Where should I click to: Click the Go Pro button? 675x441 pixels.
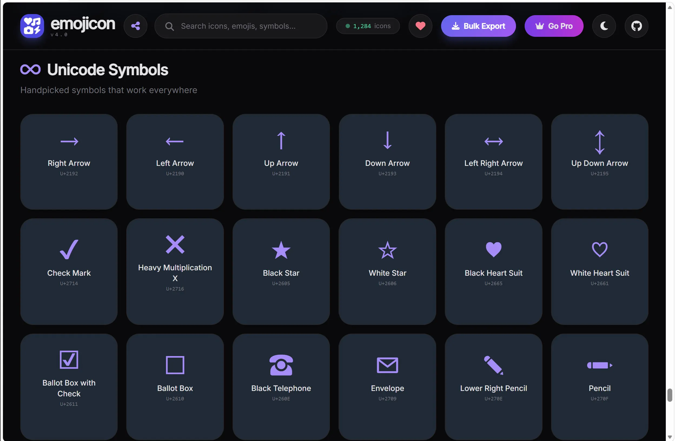[x=554, y=26]
